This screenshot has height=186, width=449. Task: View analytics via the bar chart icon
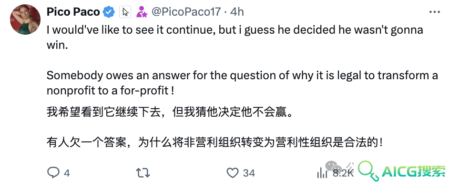(322, 173)
